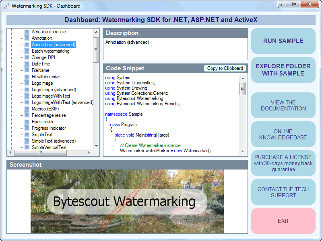Click the icon next to Macros (EXIF)
The image size is (322, 241).
(27, 109)
